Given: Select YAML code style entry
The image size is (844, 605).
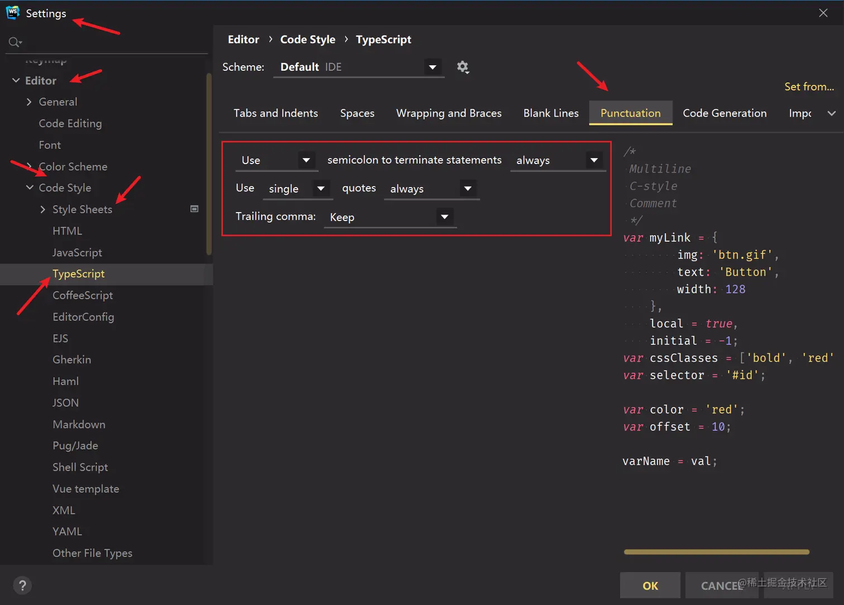Looking at the screenshot, I should (67, 532).
